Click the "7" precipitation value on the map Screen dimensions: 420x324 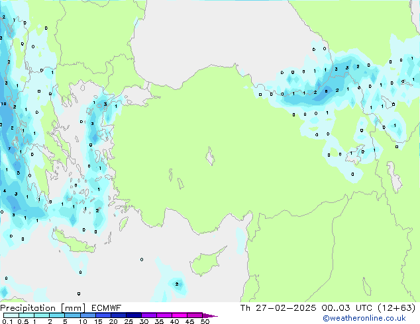9,149
